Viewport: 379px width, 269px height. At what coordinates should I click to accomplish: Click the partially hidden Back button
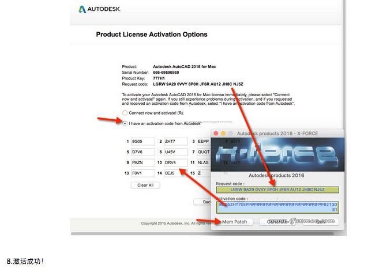pyautogui.click(x=202, y=202)
